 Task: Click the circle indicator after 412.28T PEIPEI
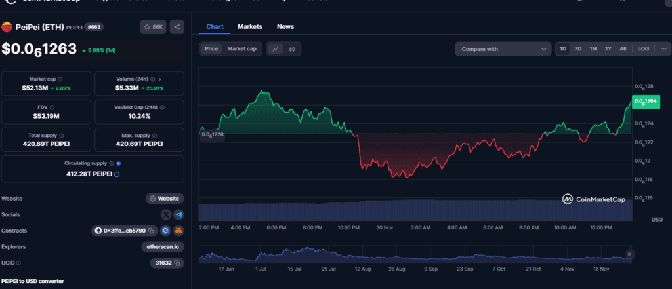pos(117,174)
